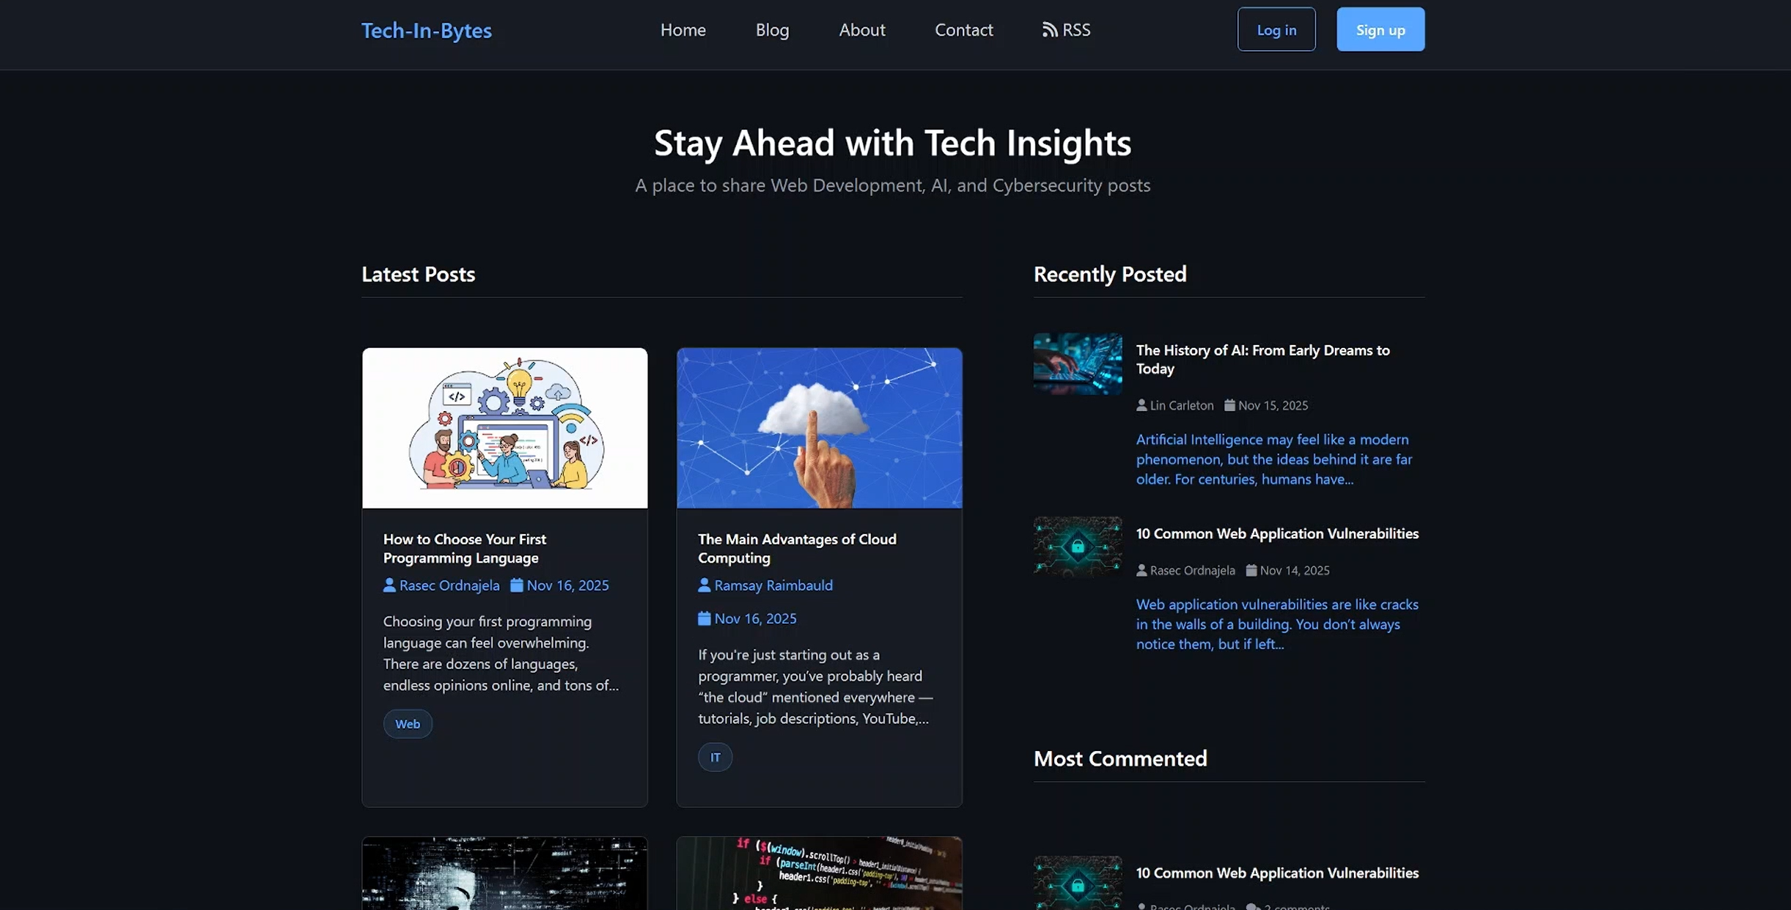Click the cloud and finger image thumbnail
This screenshot has height=910, width=1791.
(x=820, y=428)
